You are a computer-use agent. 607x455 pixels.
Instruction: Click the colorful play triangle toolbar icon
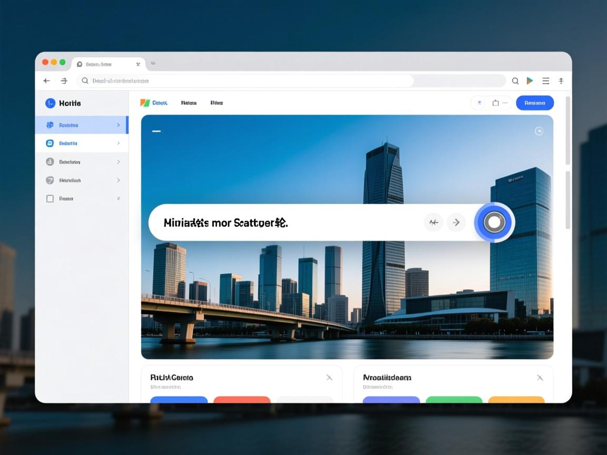tap(530, 81)
